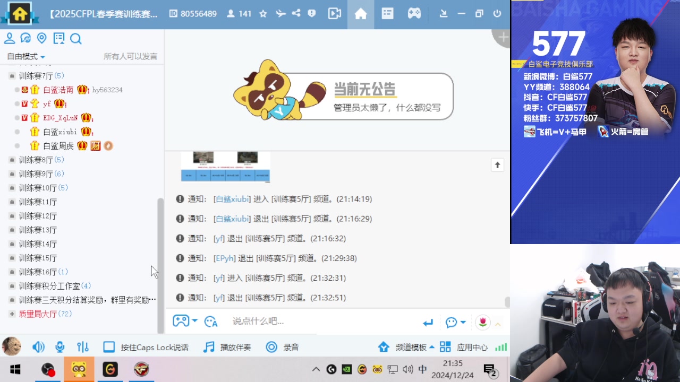Click the airplane icon in channel header
This screenshot has width=680, height=382.
(280, 14)
